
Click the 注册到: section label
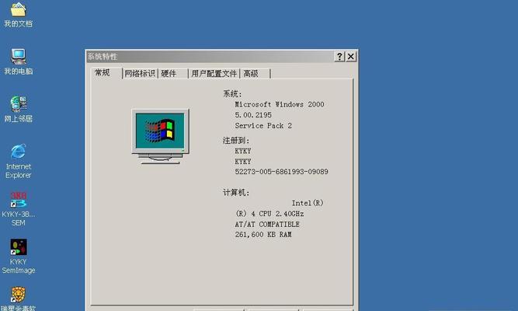(x=236, y=141)
